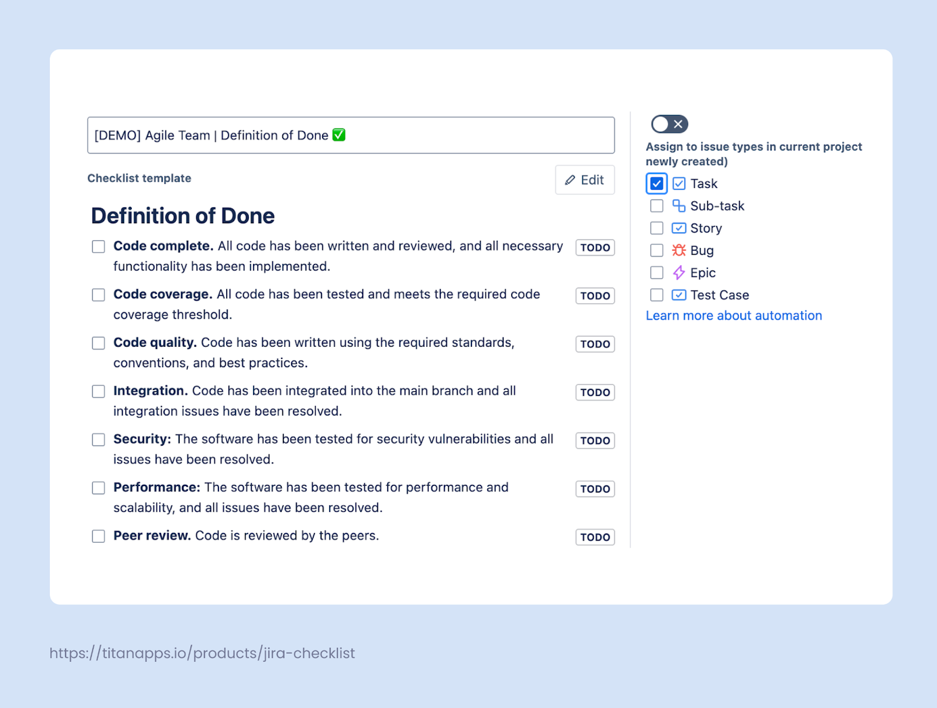This screenshot has width=937, height=708.
Task: Click the Epic issue type icon
Action: [678, 272]
